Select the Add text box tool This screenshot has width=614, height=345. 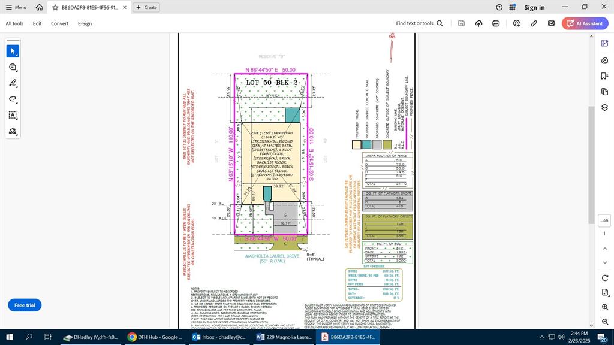tap(13, 115)
